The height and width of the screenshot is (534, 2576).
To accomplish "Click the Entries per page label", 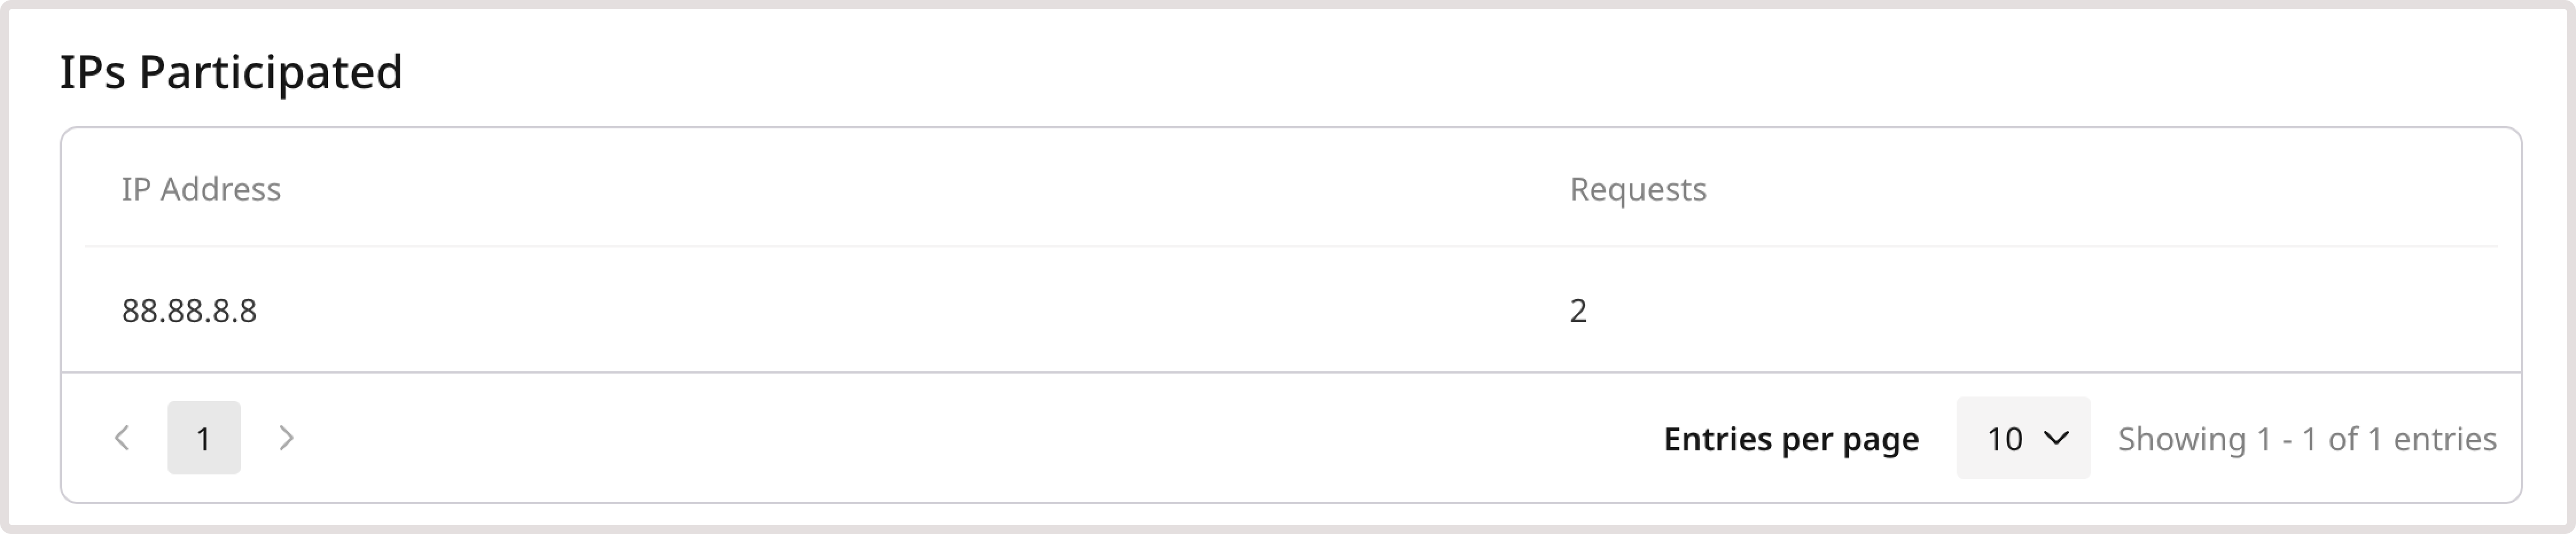I will point(1790,439).
